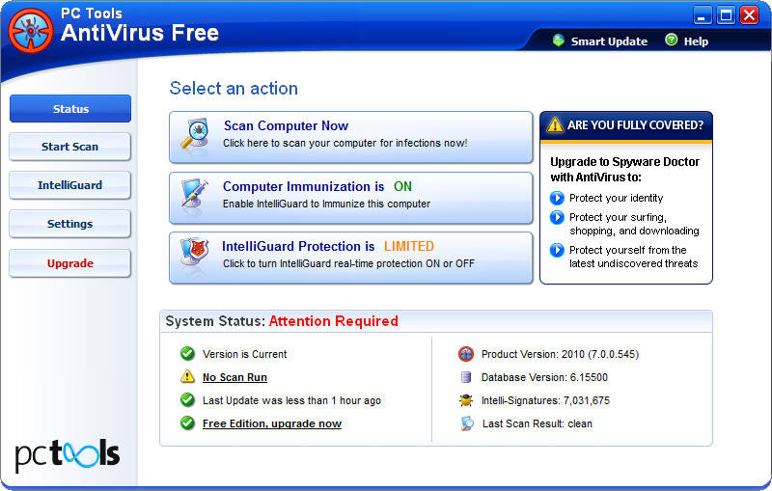Click the yellow warning icon beside No Scan Run

187,376
